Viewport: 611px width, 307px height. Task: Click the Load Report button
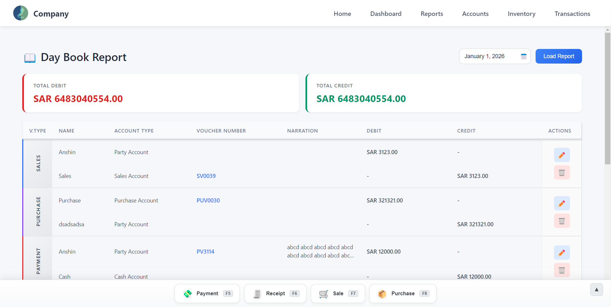click(x=558, y=56)
